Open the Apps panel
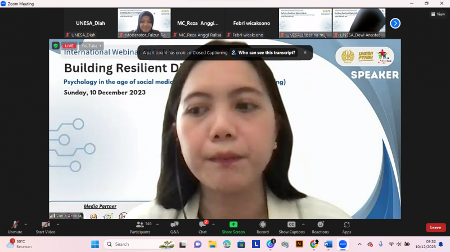This screenshot has width=450, height=252. (x=346, y=228)
